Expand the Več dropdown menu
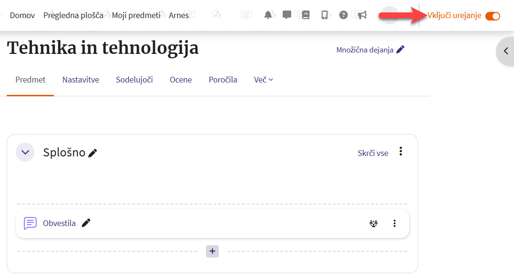Screen dimensions: 514x279 coord(263,80)
